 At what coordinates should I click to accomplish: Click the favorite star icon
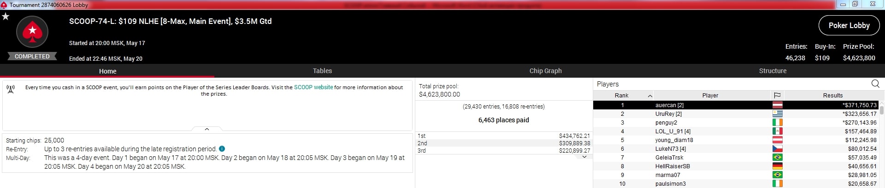click(6, 17)
